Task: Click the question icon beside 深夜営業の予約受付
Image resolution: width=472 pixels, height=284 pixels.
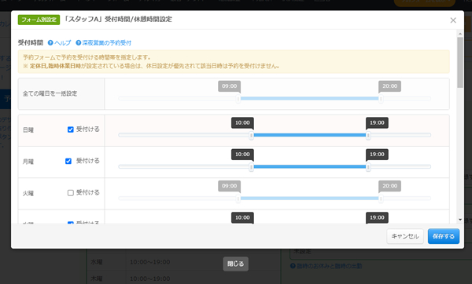Action: tap(78, 43)
